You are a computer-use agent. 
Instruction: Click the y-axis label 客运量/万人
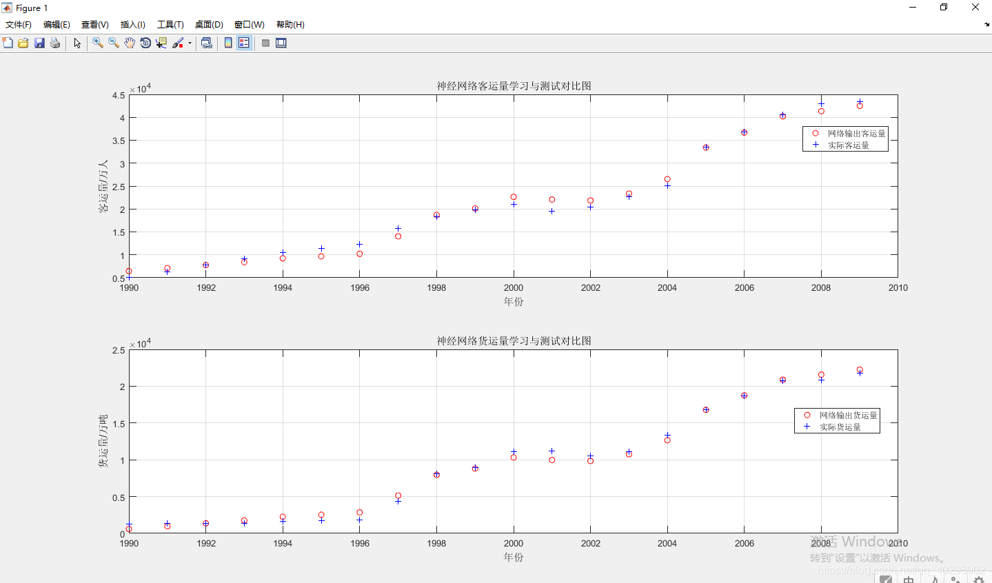[103, 186]
